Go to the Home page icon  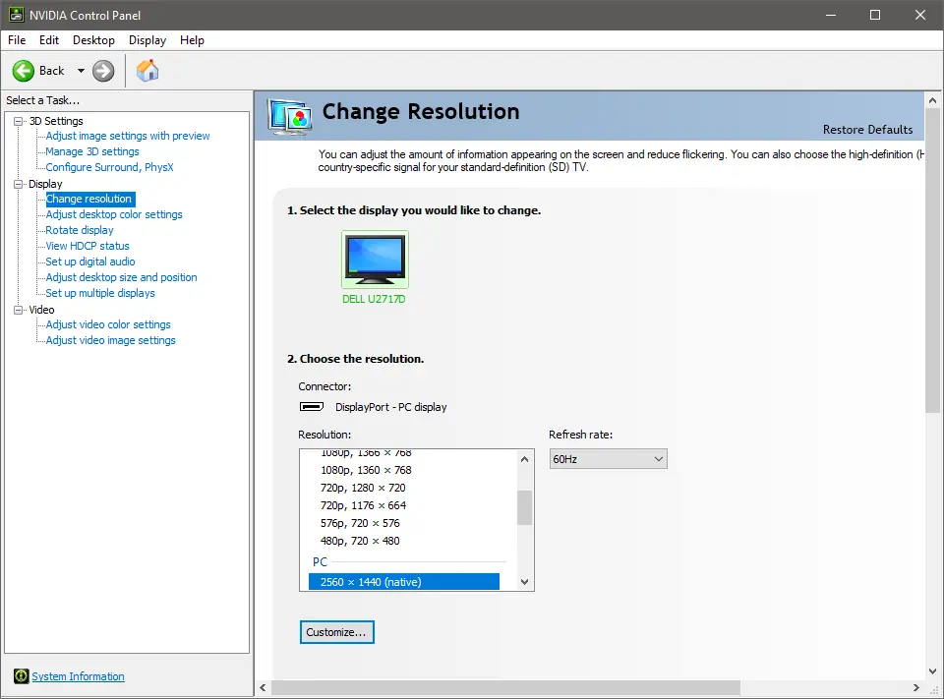pyautogui.click(x=147, y=71)
